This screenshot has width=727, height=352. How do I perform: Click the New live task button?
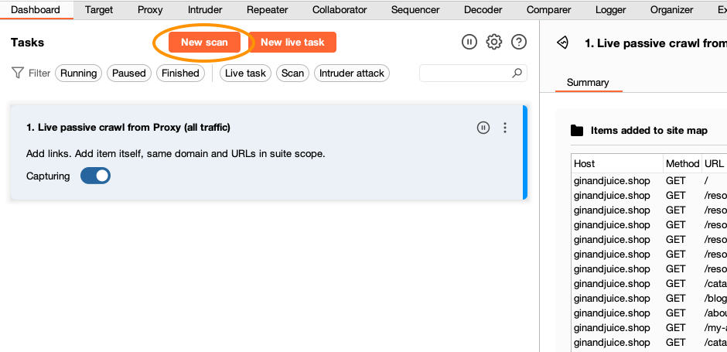292,43
